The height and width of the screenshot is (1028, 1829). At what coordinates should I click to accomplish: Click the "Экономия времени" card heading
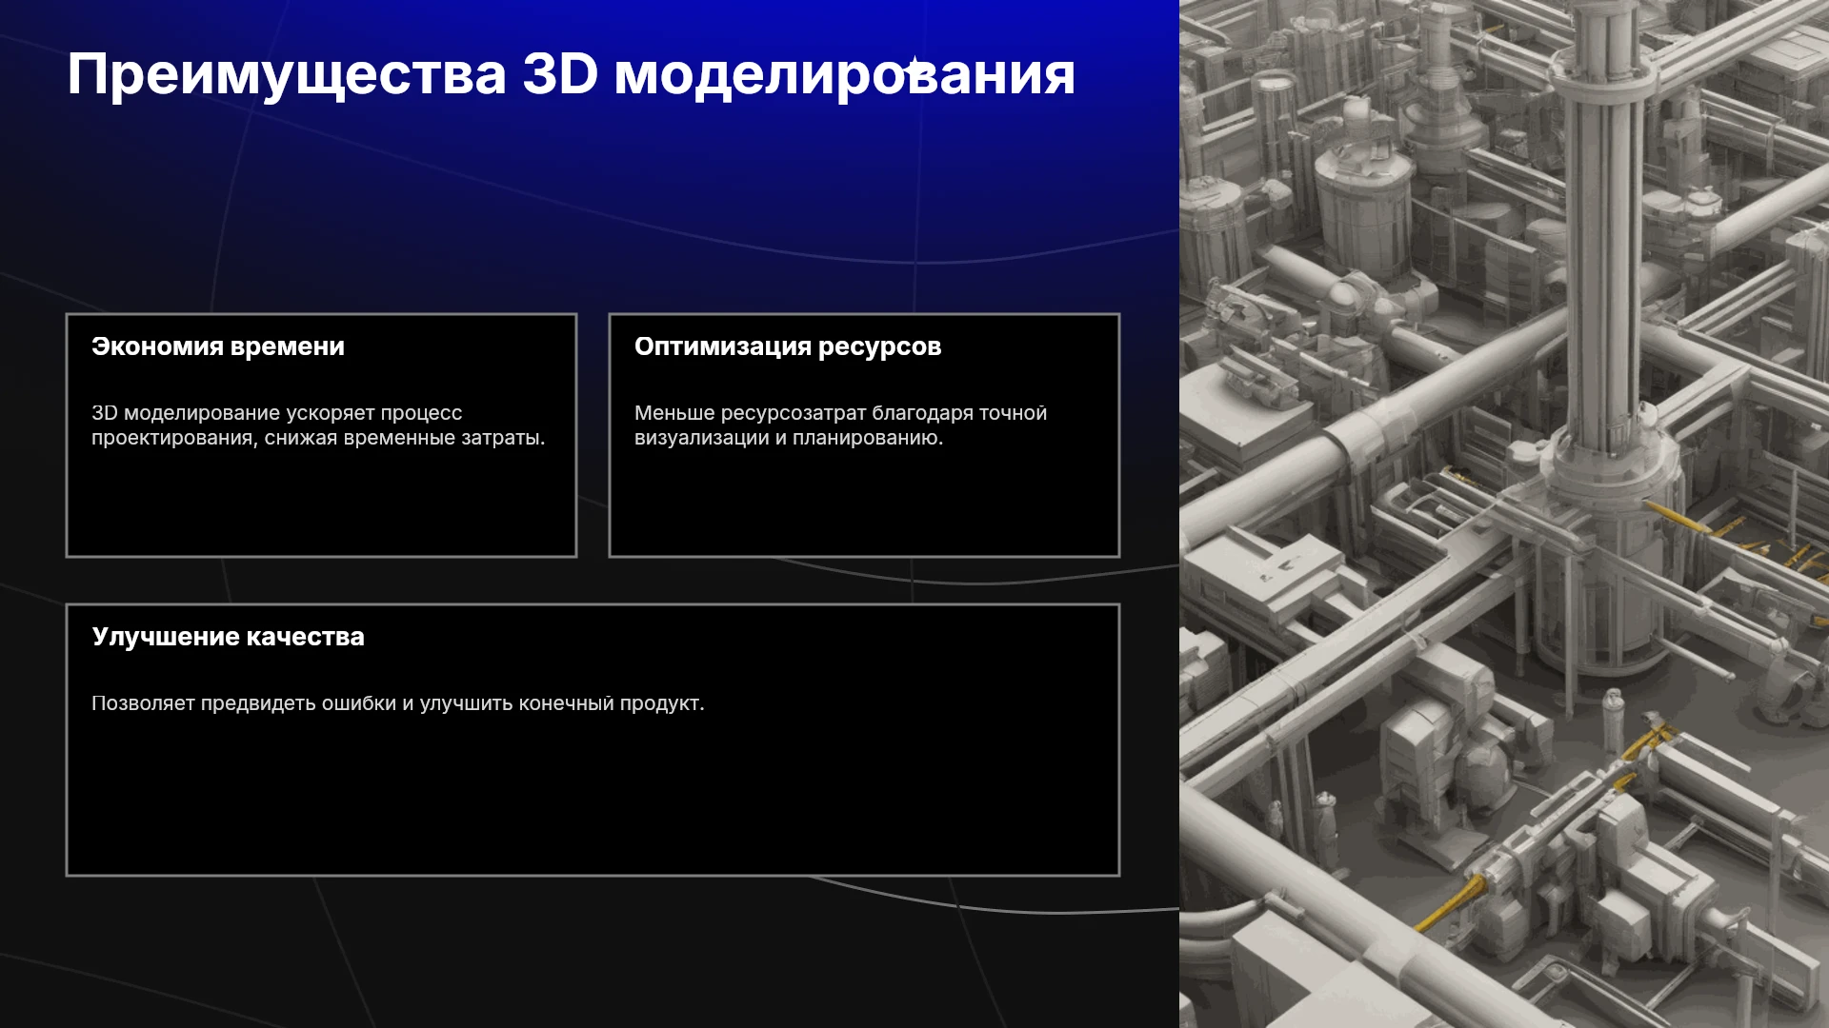(218, 346)
